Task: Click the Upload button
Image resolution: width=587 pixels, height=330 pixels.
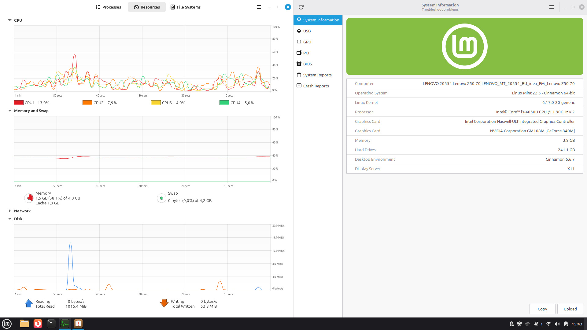Action: [570, 309]
